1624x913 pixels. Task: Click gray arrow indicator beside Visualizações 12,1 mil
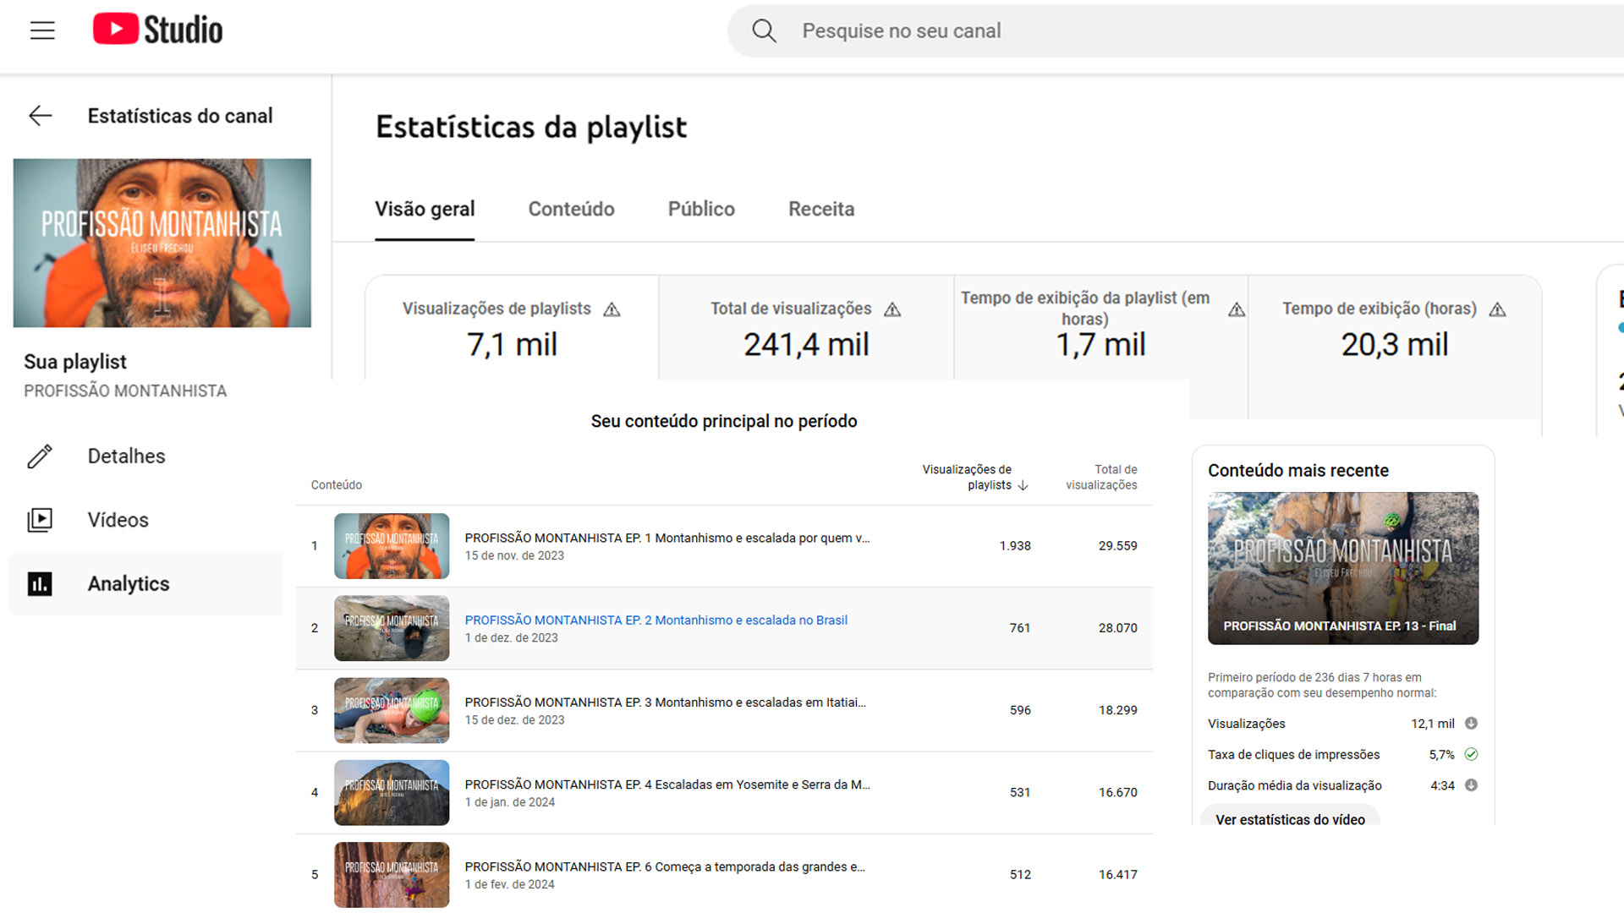1471,724
